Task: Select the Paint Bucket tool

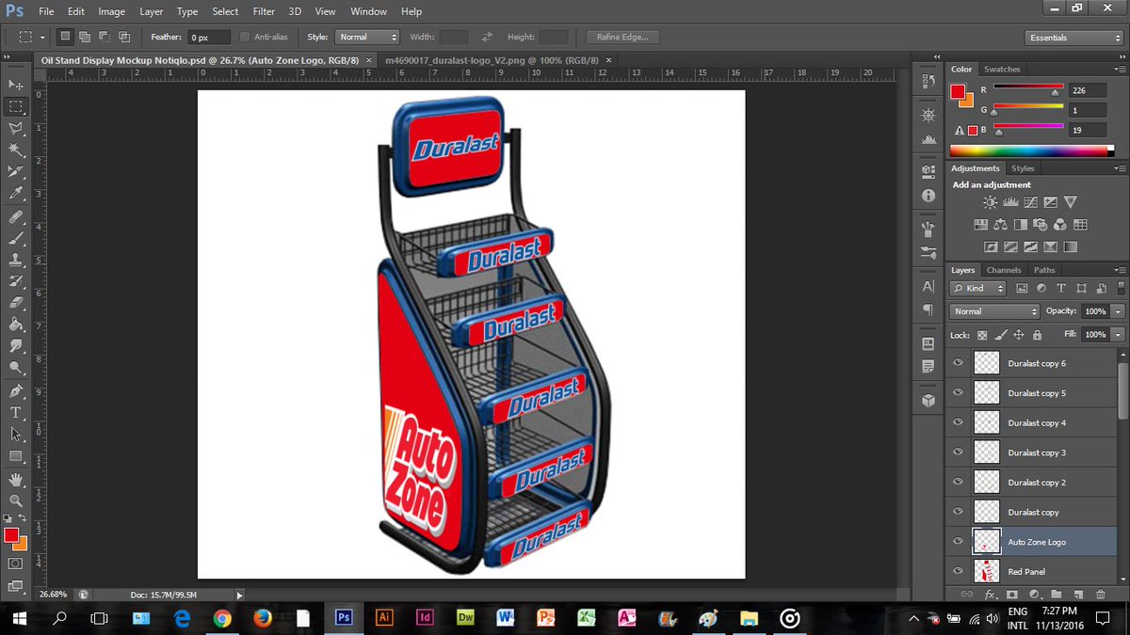Action: [16, 325]
